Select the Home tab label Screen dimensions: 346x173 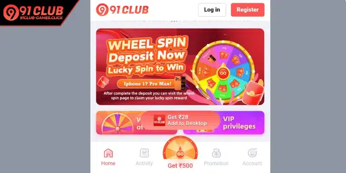[x=108, y=163]
